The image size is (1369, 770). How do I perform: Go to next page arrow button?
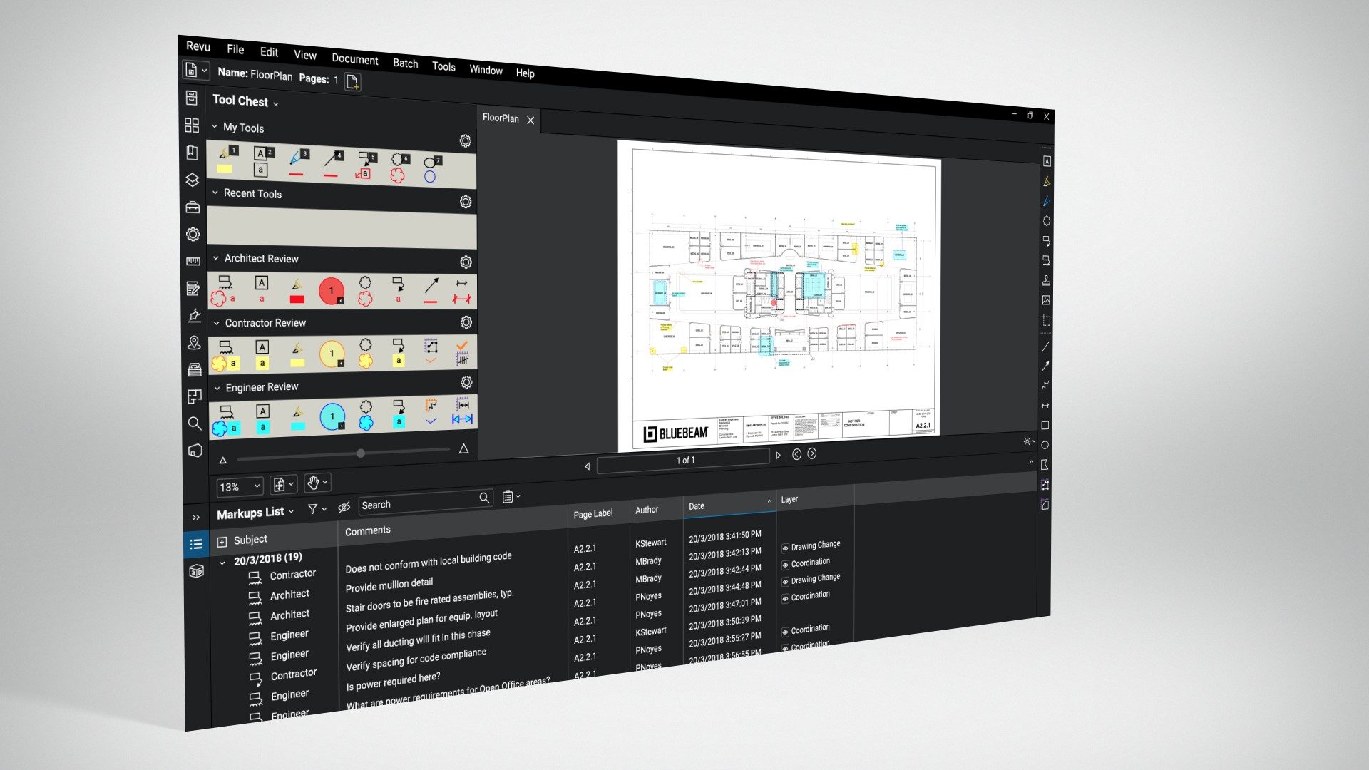778,455
